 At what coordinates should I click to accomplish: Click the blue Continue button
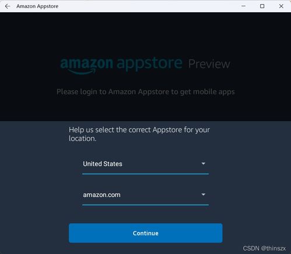pyautogui.click(x=145, y=233)
